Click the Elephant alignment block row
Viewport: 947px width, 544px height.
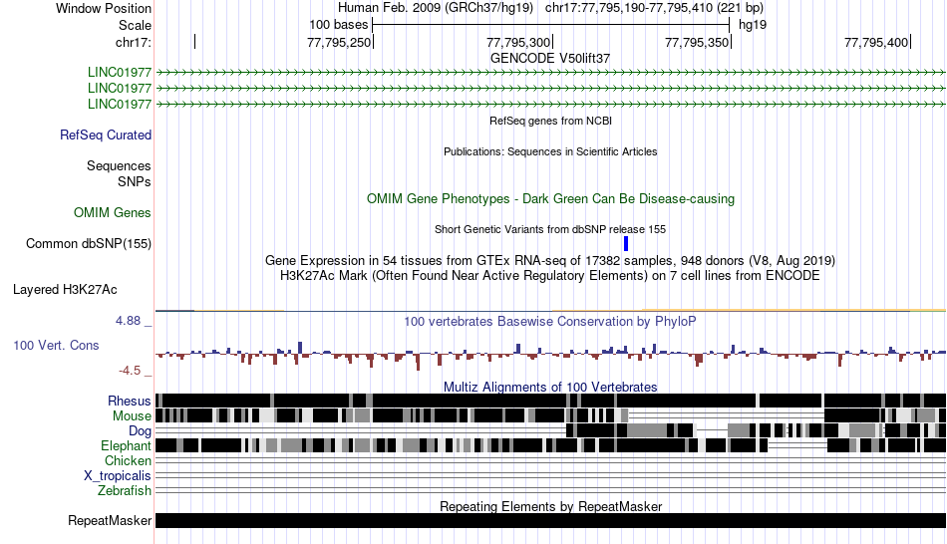point(551,445)
